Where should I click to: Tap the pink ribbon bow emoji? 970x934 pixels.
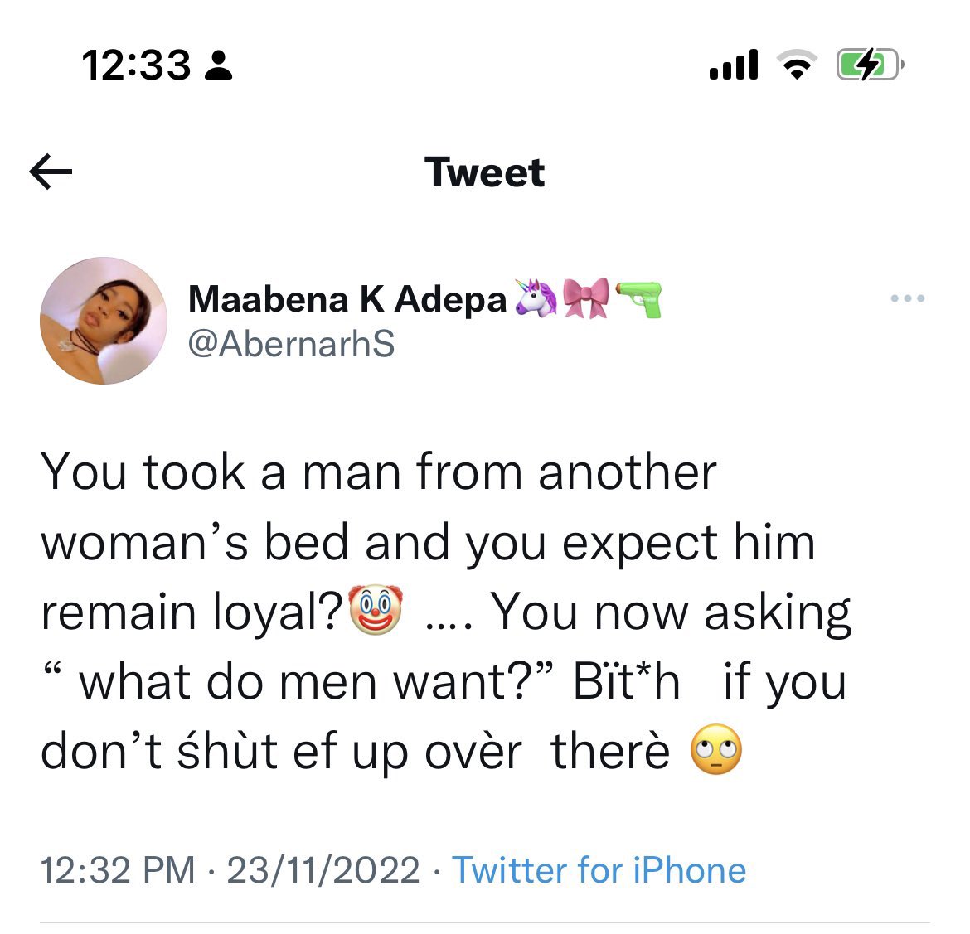click(x=586, y=298)
